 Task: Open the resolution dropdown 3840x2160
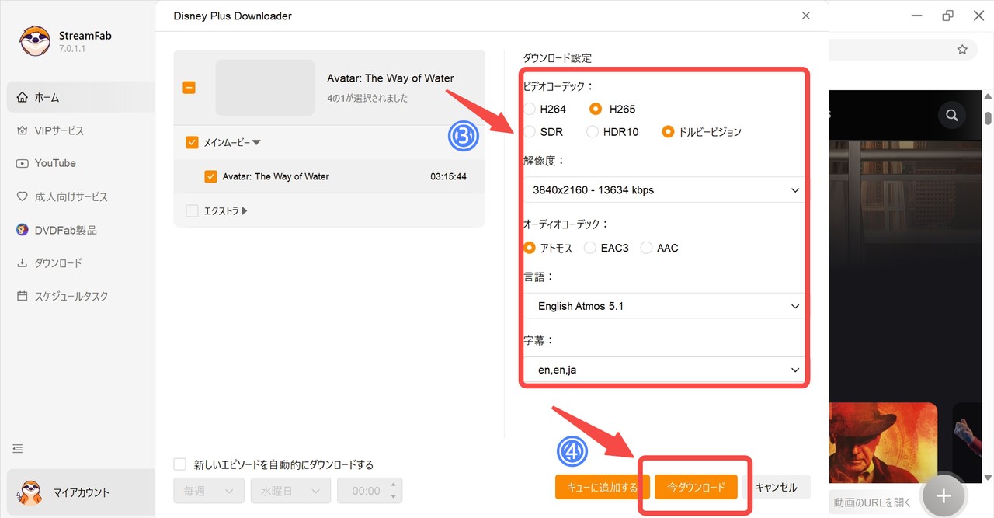pyautogui.click(x=665, y=190)
